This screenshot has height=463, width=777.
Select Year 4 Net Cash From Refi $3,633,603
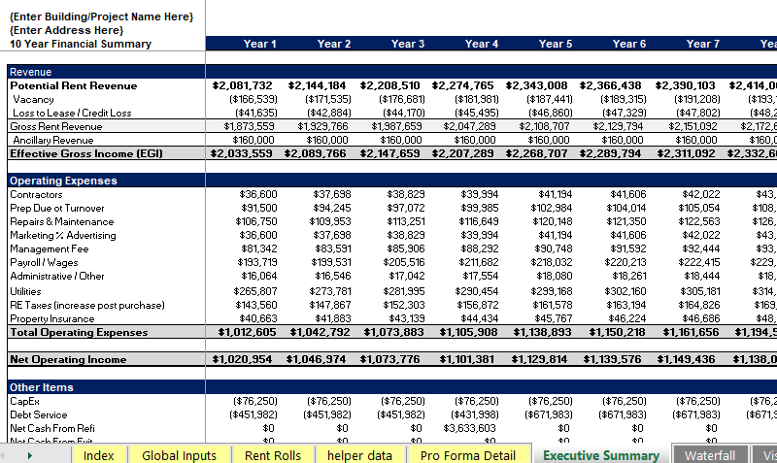[x=469, y=428]
